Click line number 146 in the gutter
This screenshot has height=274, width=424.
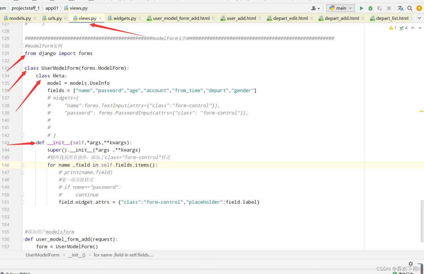pyautogui.click(x=6, y=165)
